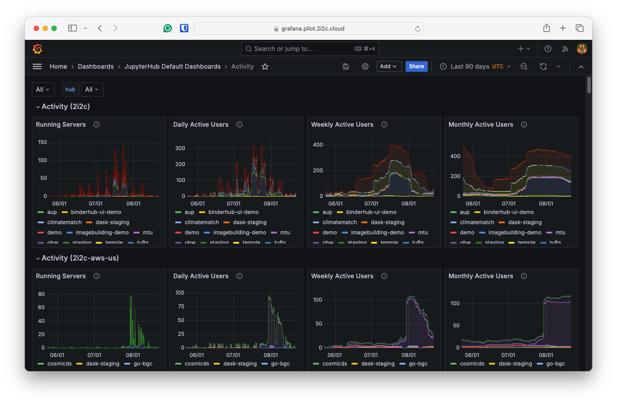The height and width of the screenshot is (404, 617).
Task: Collapse the Activity (2i2c) row
Action: tap(38, 107)
